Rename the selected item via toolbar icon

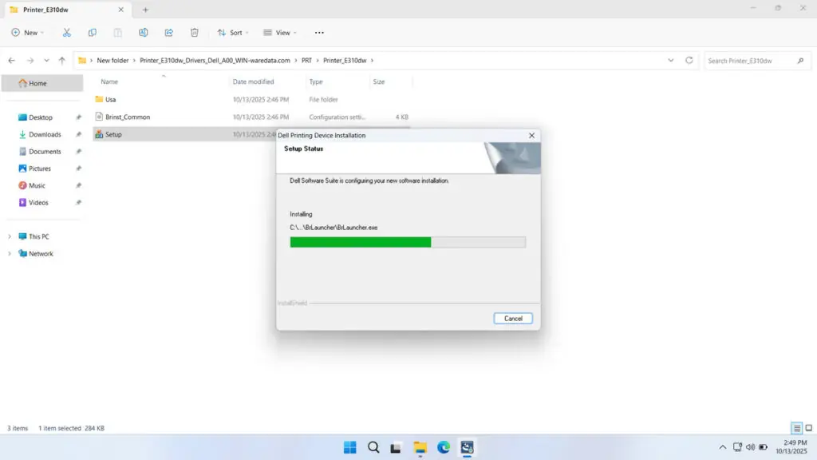[x=144, y=32]
